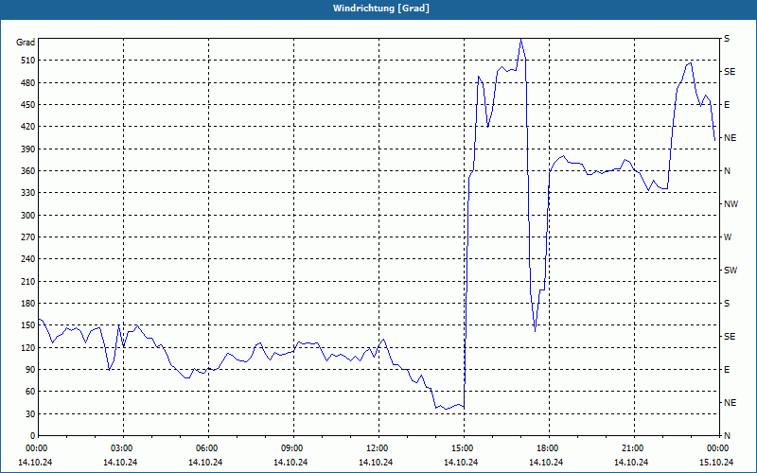Select the 60 degree axis label
This screenshot has width=757, height=473.
coord(30,392)
